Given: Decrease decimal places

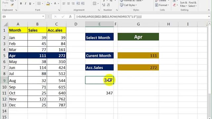Looking at the screenshot, I should point(108,5).
